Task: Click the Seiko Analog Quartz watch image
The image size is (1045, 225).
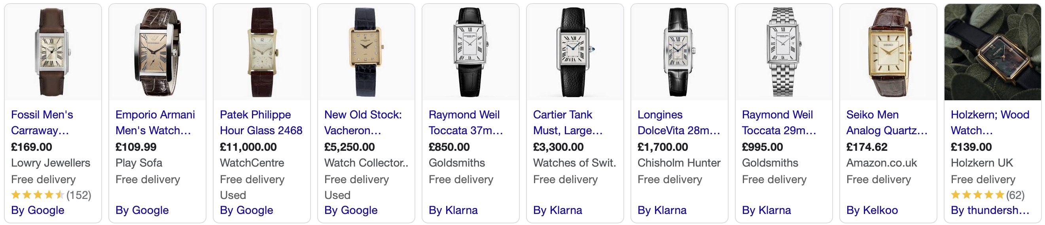Action: (888, 52)
